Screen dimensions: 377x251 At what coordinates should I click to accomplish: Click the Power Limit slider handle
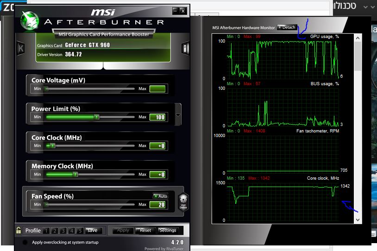pyautogui.click(x=96, y=117)
